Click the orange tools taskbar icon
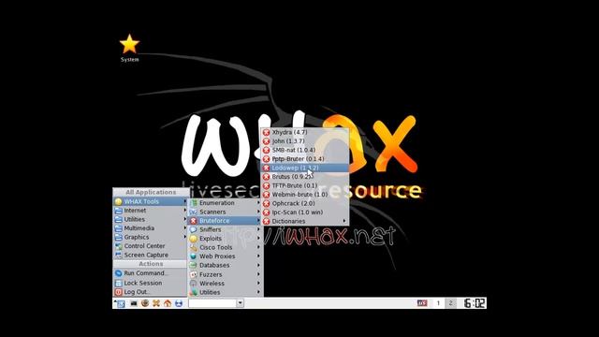Image resolution: width=599 pixels, height=337 pixels. (156, 303)
